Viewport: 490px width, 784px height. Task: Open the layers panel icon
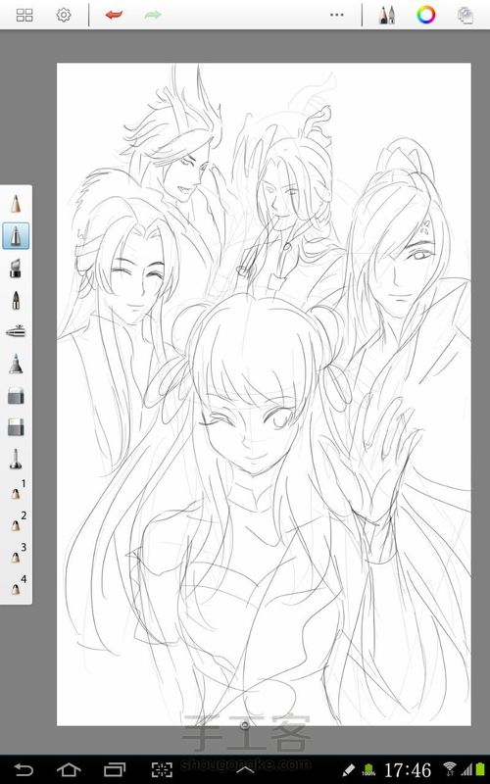point(465,15)
